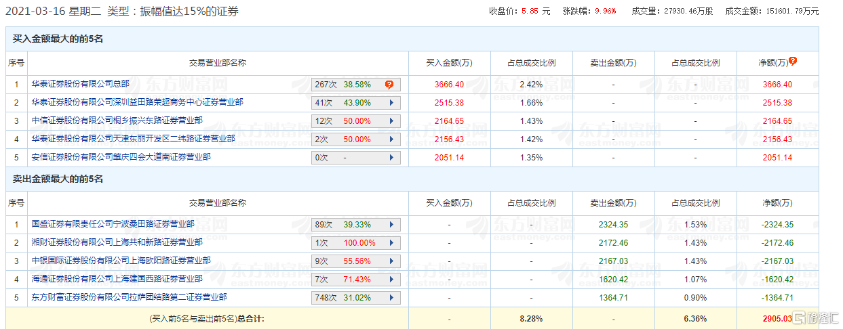The height and width of the screenshot is (329, 843).
Task: Open 中信证券桐乡振兴东路证券营业部 link
Action: [117, 120]
